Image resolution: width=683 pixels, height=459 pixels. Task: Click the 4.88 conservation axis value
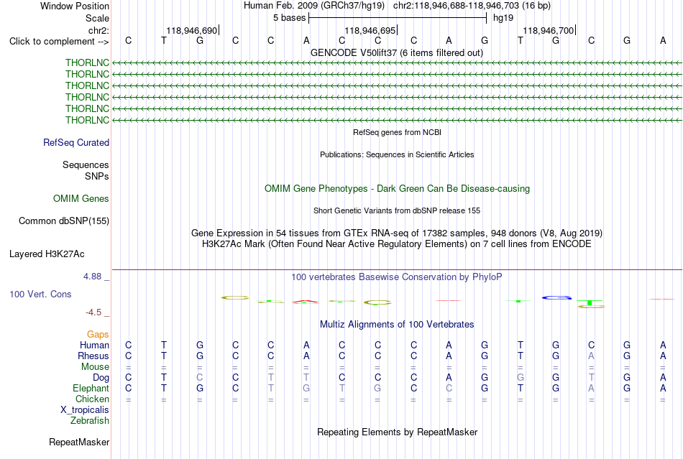pyautogui.click(x=92, y=277)
